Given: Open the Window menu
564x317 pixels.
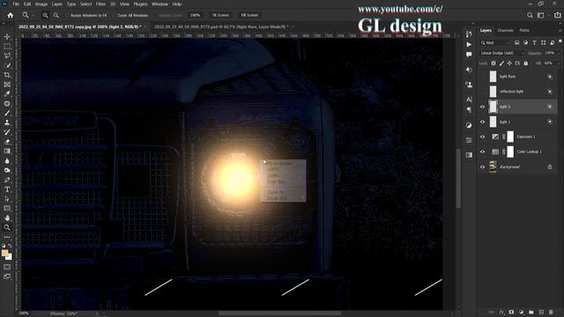Looking at the screenshot, I should point(160,4).
